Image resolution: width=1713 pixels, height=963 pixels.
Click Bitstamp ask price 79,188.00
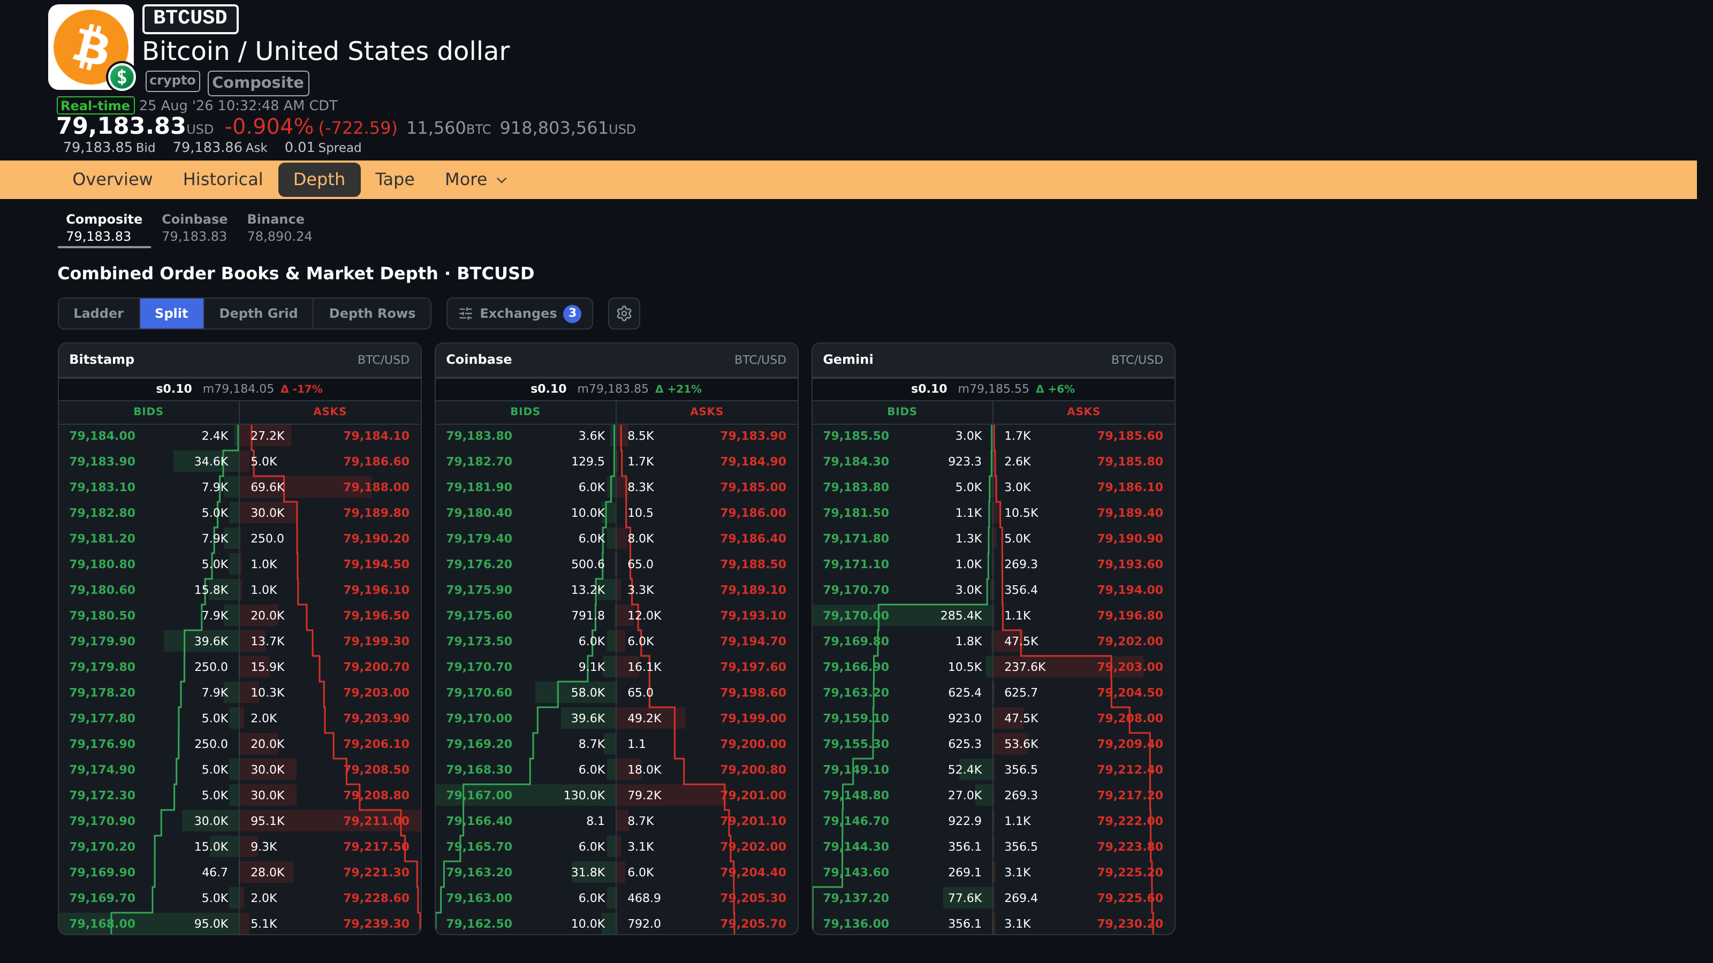tap(376, 487)
